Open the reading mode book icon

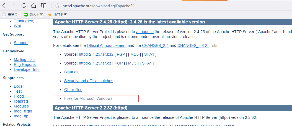43,6
